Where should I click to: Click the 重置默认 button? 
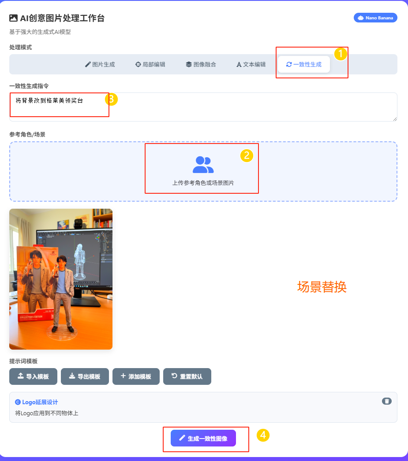click(187, 376)
